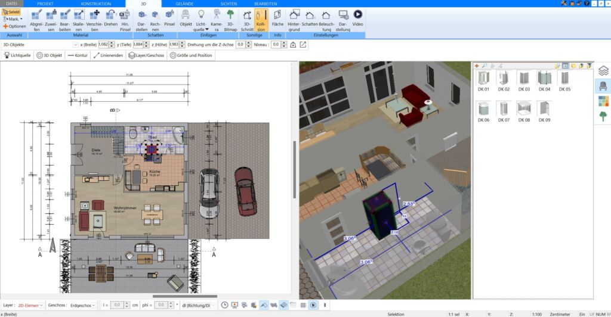Toggle the north arrow N button
This screenshot has height=317, width=611.
point(313,305)
